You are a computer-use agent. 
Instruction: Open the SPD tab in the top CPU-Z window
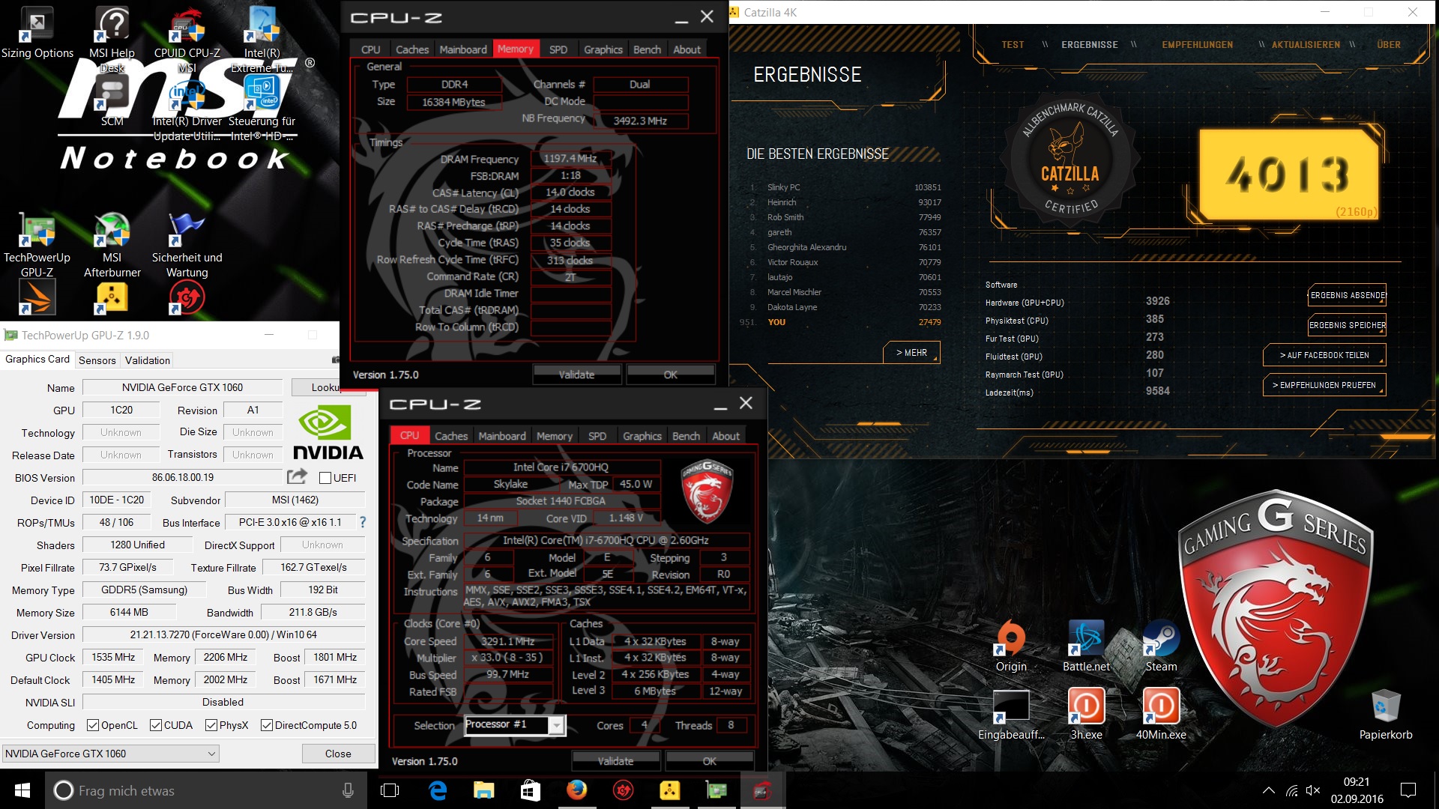pyautogui.click(x=558, y=49)
